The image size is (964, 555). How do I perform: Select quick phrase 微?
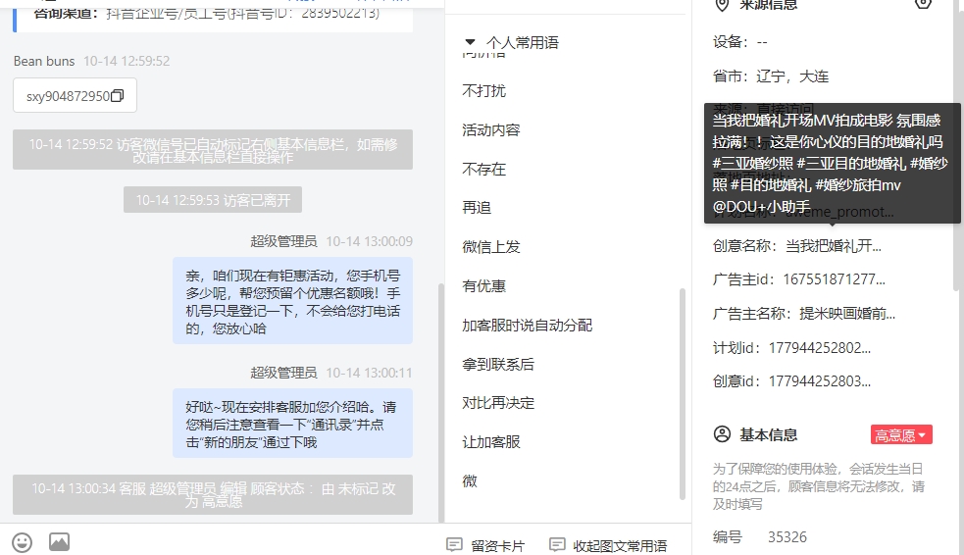pyautogui.click(x=470, y=481)
